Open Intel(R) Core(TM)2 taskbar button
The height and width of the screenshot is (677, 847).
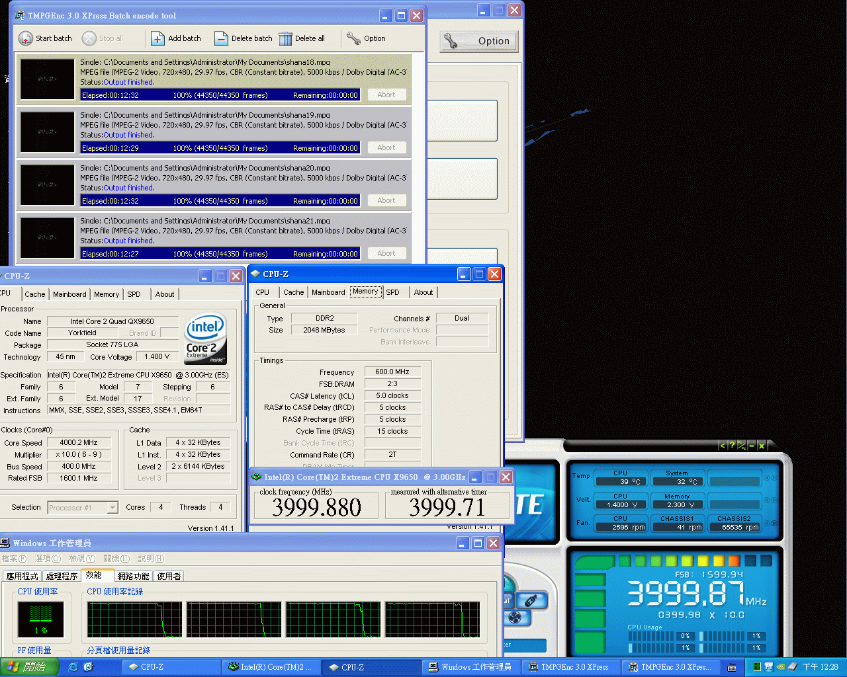coord(271,667)
